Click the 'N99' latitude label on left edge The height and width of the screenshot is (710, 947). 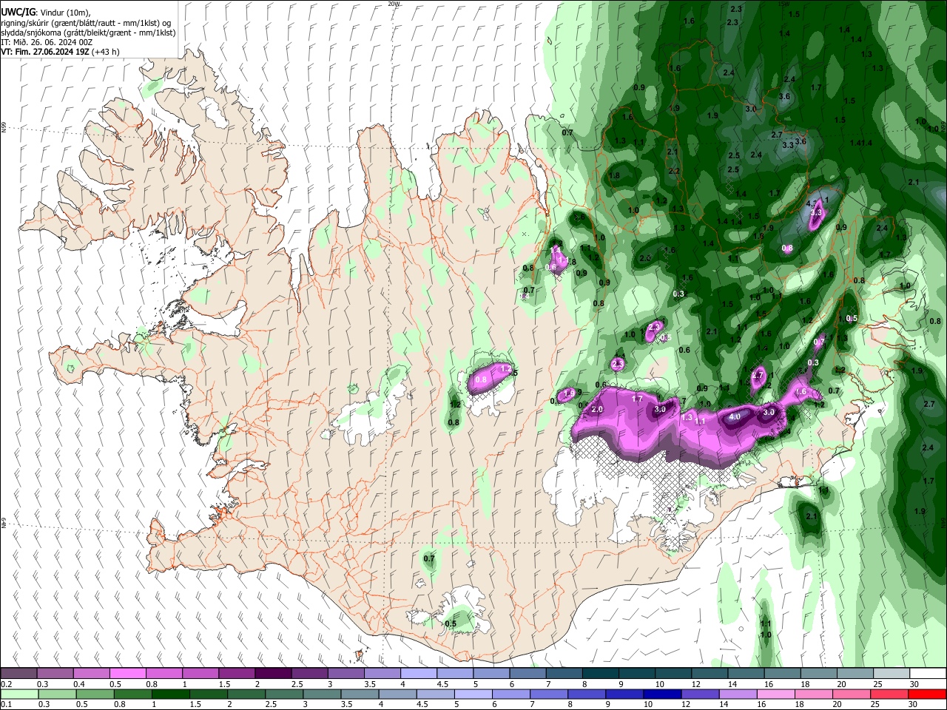4,128
